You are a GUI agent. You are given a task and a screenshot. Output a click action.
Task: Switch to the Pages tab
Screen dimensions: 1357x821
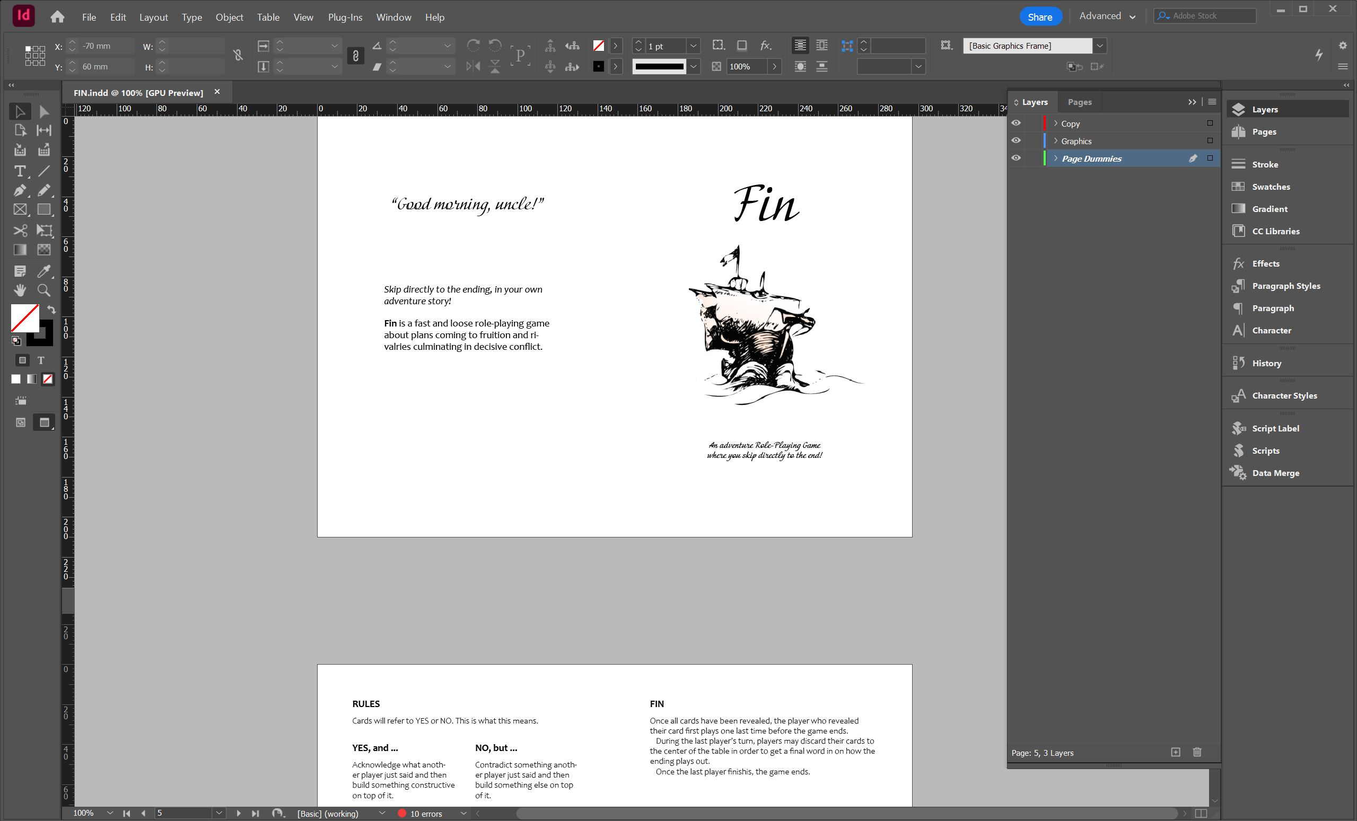pos(1079,102)
